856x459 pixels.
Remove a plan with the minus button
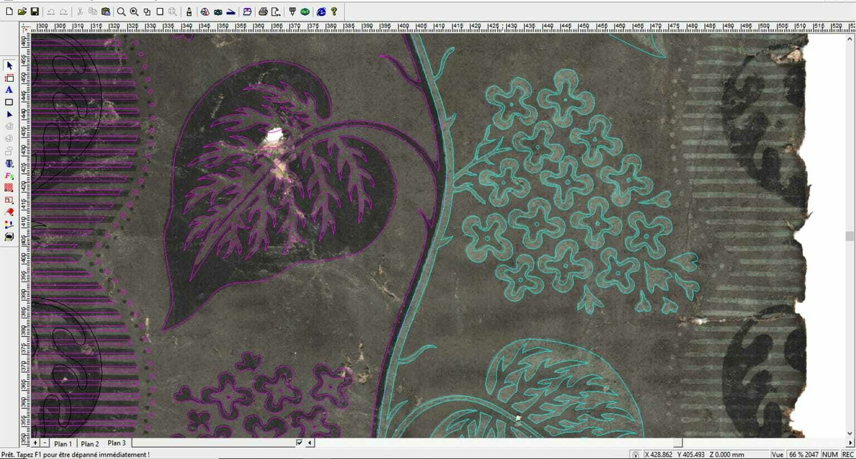[x=45, y=443]
